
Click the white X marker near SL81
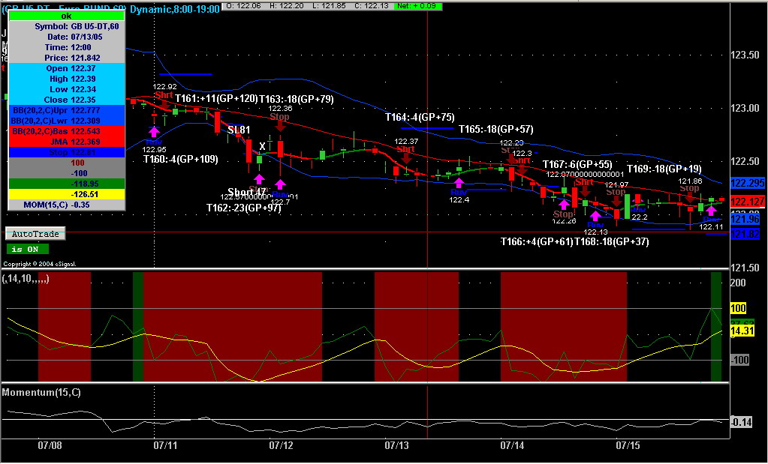(x=262, y=146)
